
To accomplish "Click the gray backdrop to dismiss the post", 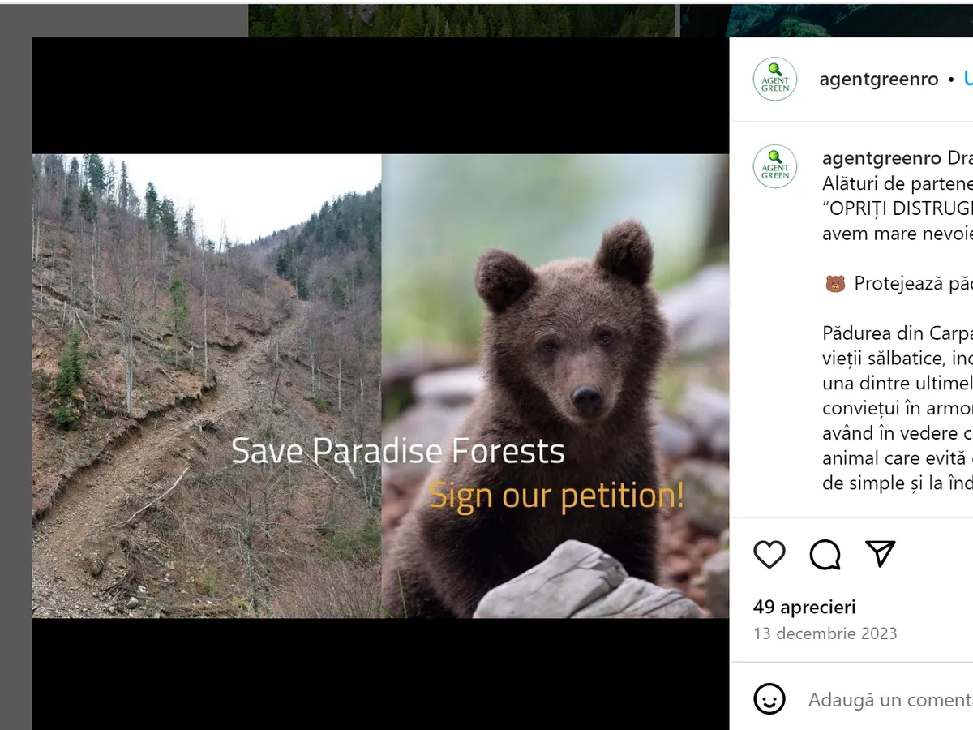I will click(15, 365).
